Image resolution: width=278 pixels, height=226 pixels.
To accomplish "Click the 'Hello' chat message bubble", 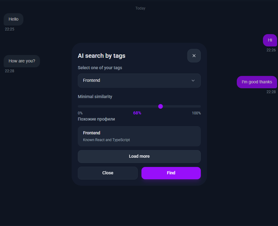I will 13,19.
